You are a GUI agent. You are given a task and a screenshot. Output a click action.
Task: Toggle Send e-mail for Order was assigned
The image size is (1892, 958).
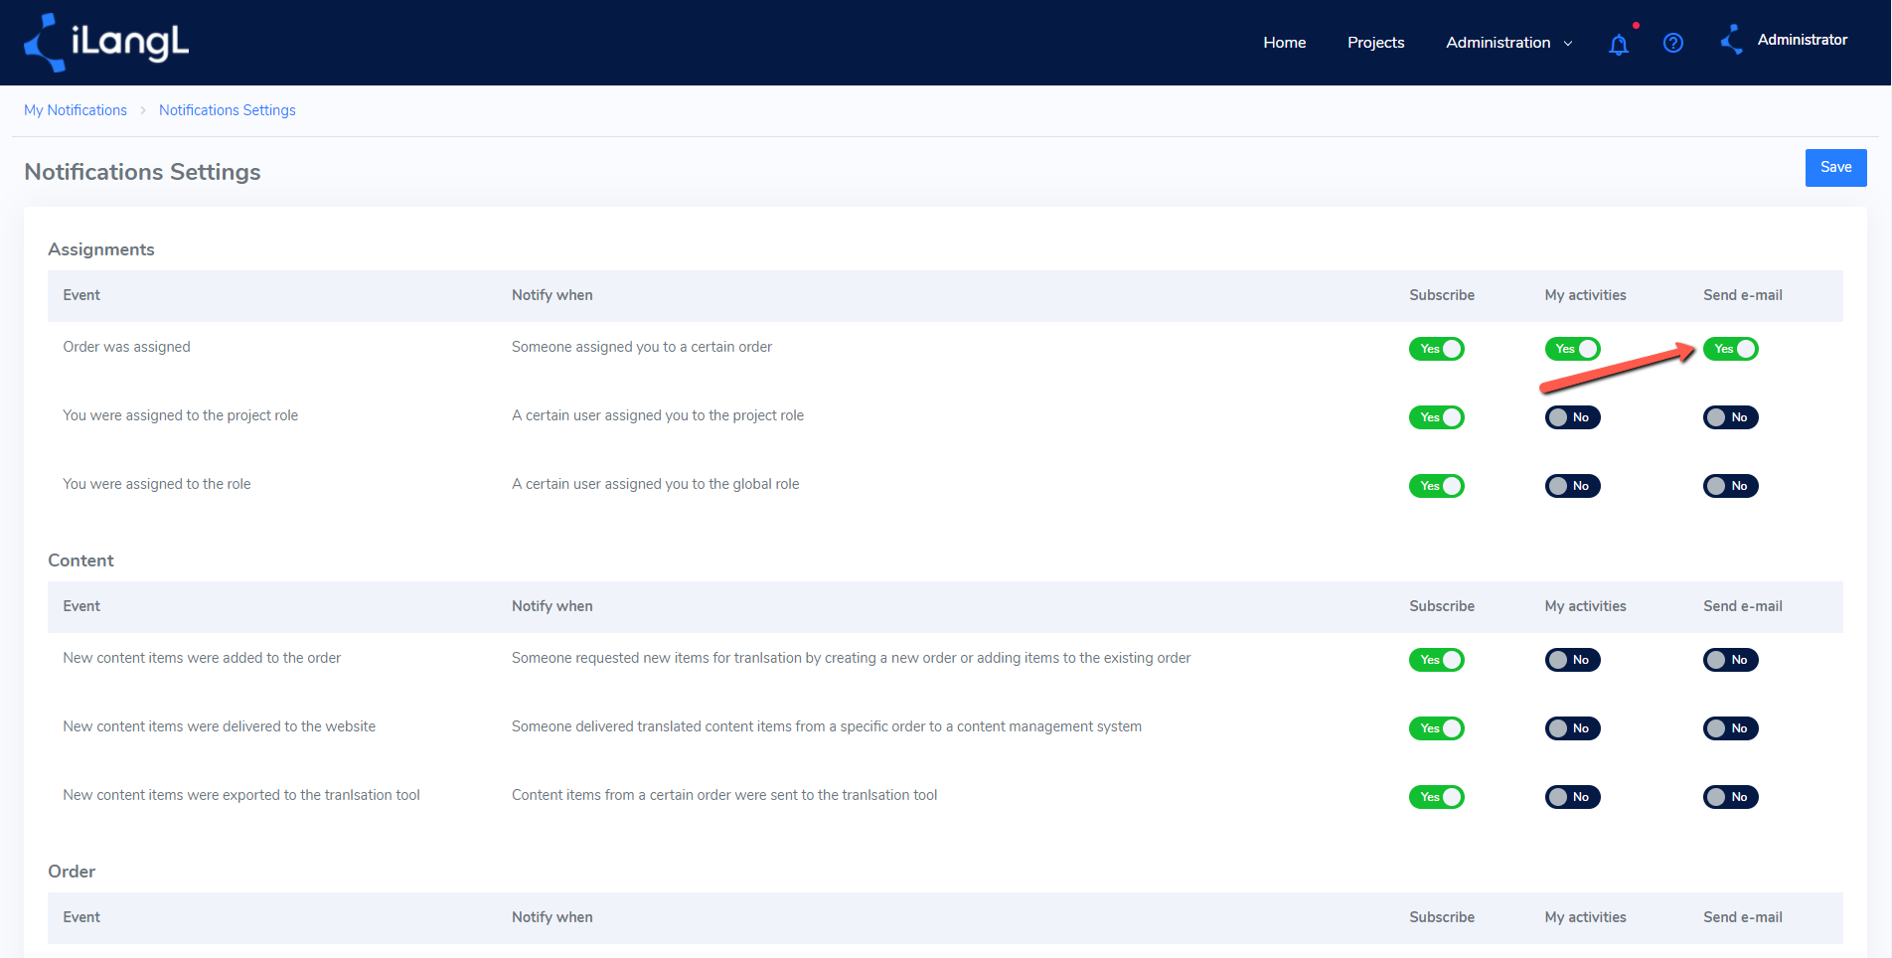click(1731, 349)
